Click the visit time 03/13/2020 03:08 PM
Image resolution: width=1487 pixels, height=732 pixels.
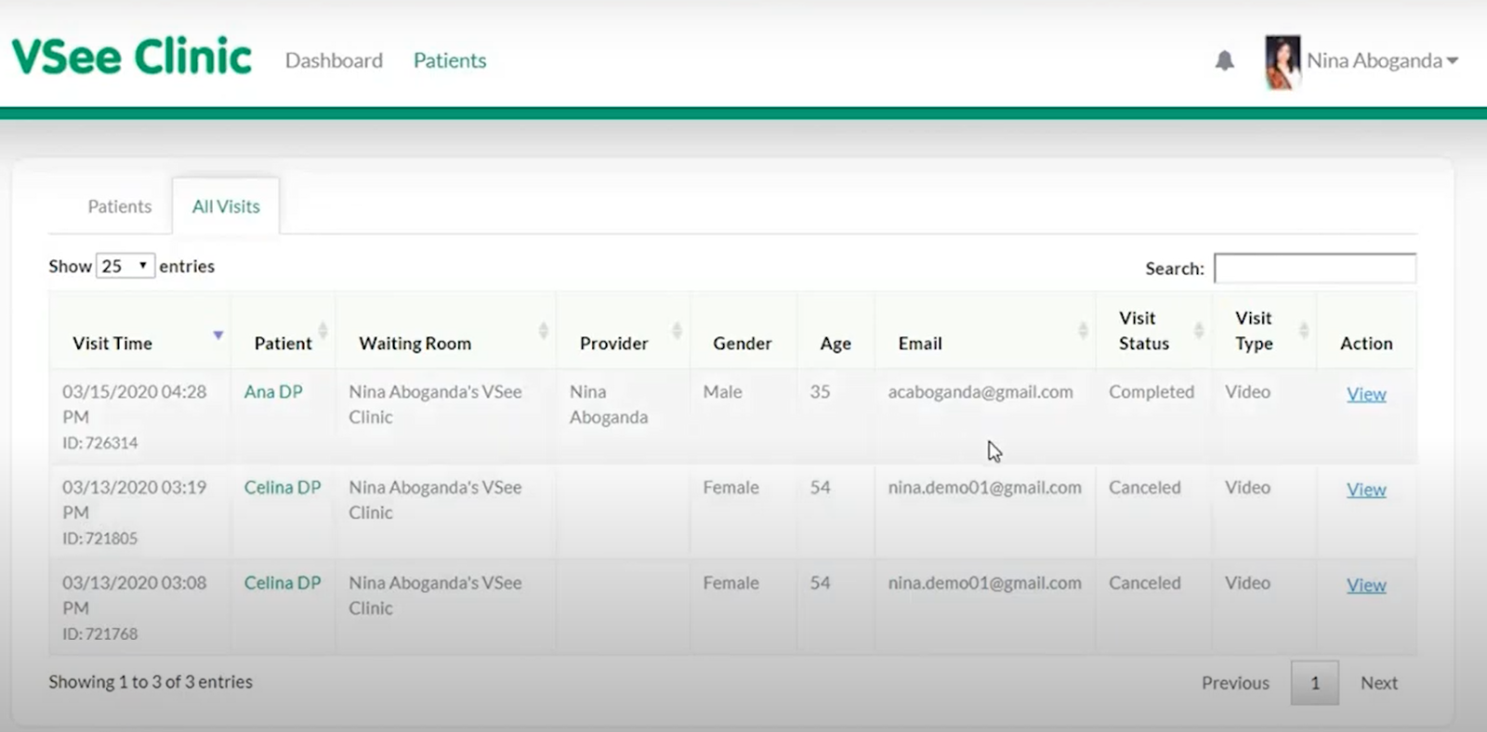coord(134,595)
